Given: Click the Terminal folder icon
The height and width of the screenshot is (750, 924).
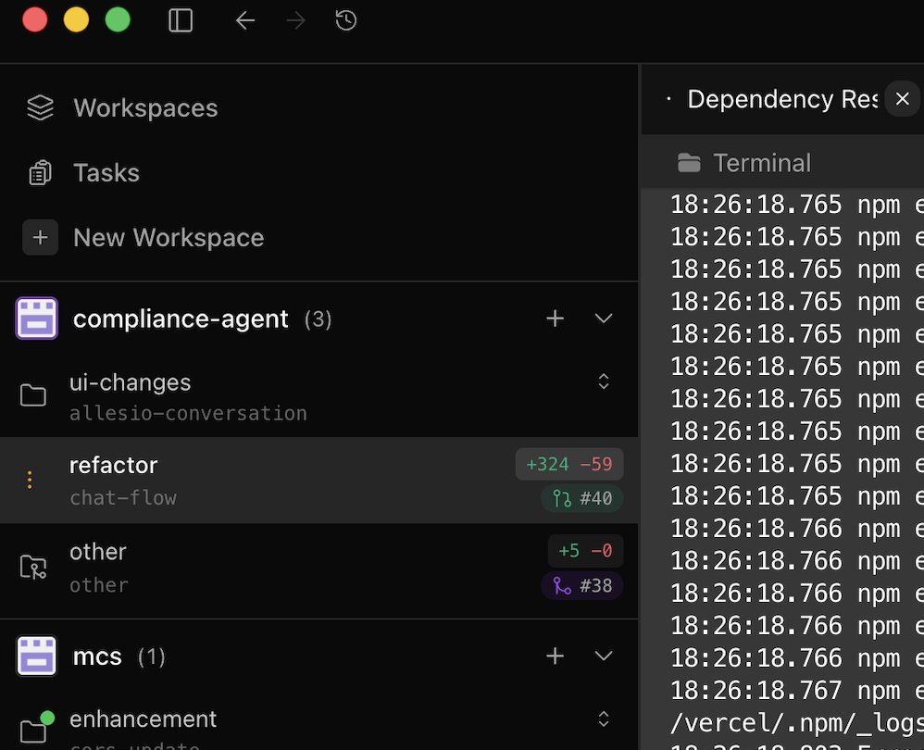Looking at the screenshot, I should click(689, 161).
